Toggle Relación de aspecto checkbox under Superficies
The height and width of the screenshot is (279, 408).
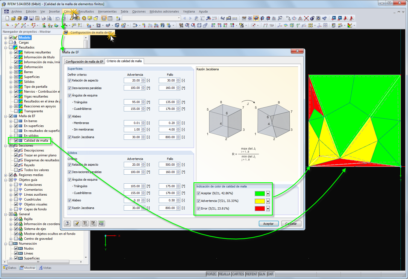(x=69, y=80)
